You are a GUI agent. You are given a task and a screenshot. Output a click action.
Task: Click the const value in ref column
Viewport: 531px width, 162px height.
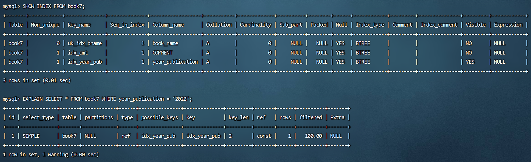[264, 136]
